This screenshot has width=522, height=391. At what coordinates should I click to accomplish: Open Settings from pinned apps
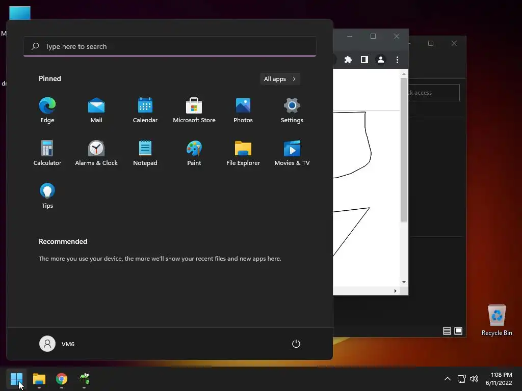click(292, 110)
